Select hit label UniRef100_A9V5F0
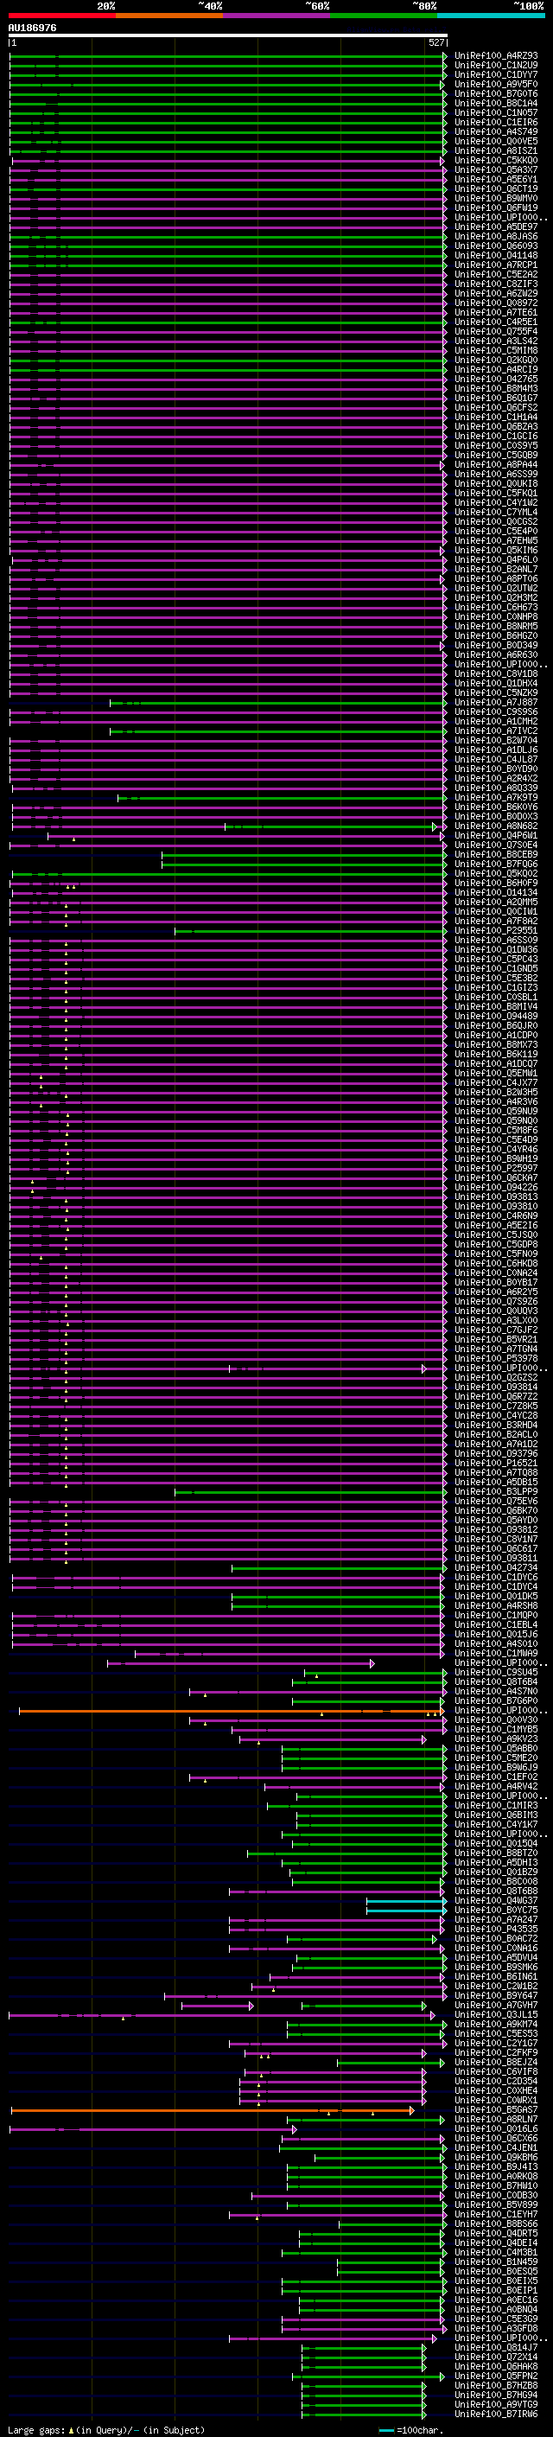The image size is (553, 2437). coord(495,84)
